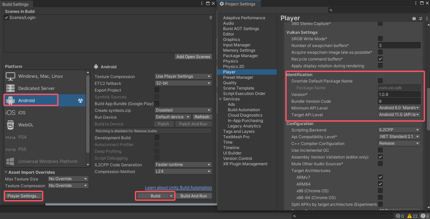
Task: Change the Scripting Backend dropdown
Action: coord(399,130)
